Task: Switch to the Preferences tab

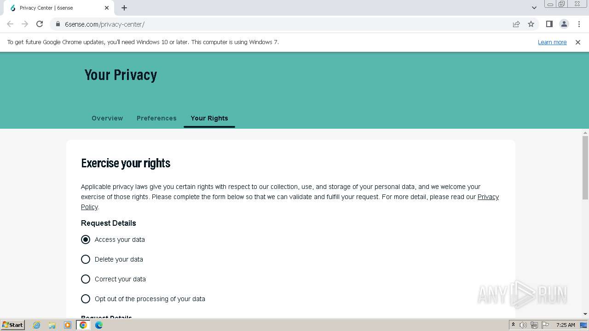Action: coord(156,118)
